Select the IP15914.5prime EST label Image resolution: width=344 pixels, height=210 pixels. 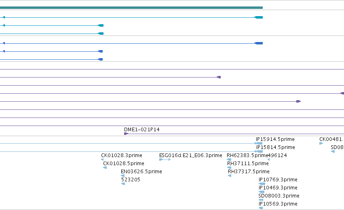tap(275, 139)
